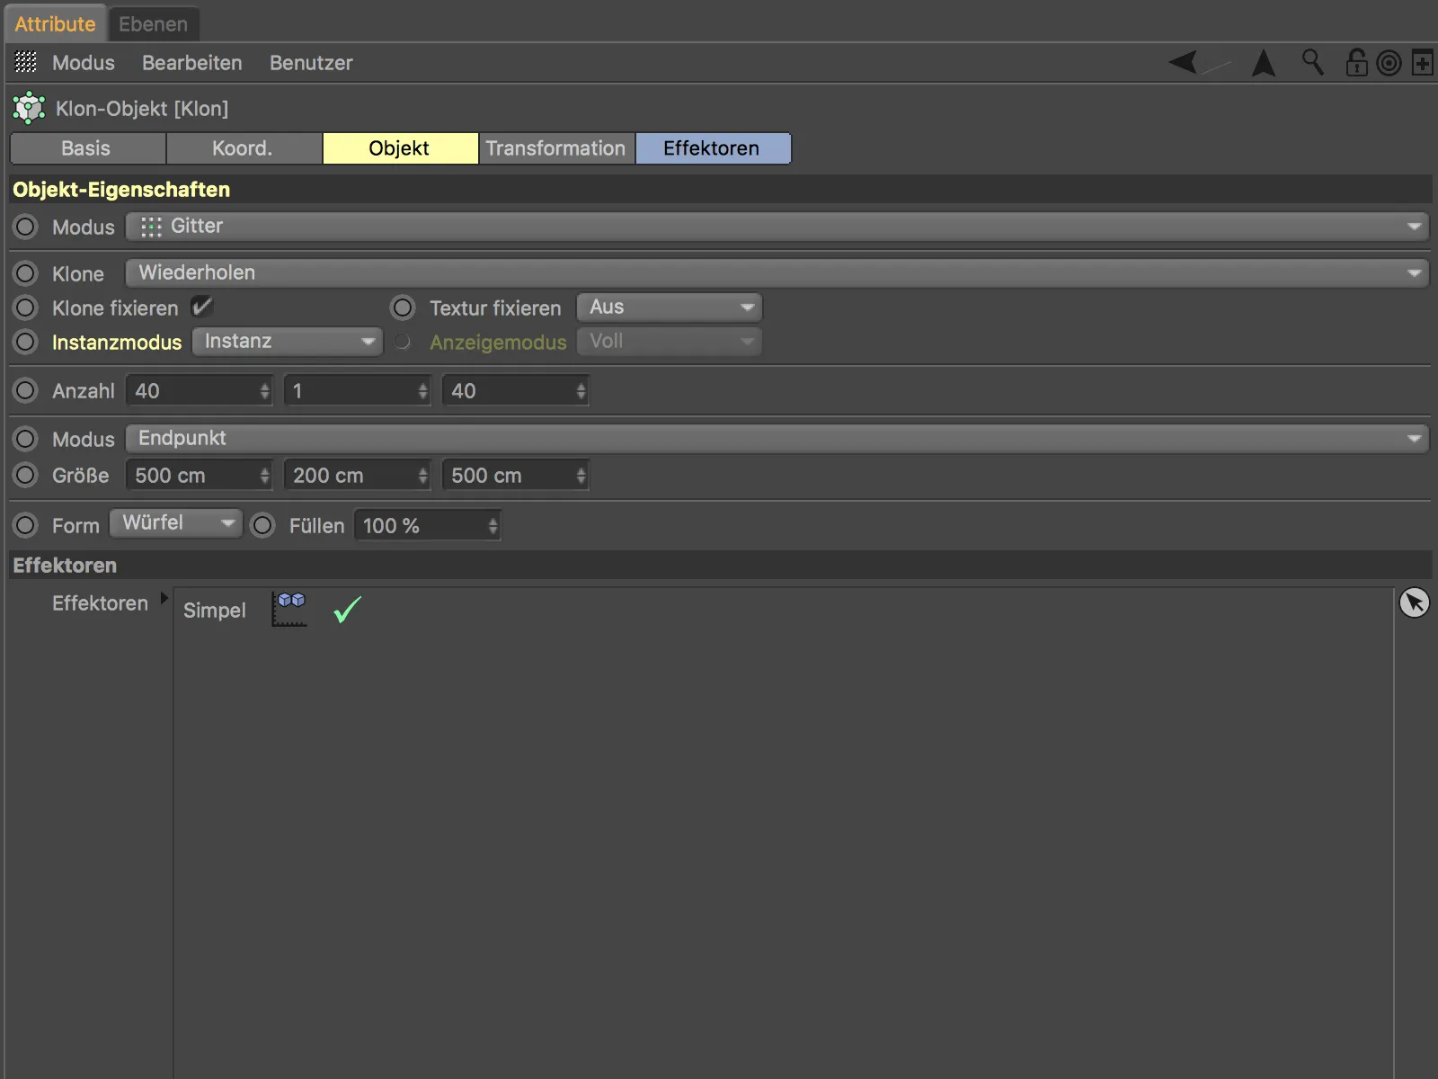Open the Bearbeiten menu
The height and width of the screenshot is (1079, 1438).
pos(191,62)
